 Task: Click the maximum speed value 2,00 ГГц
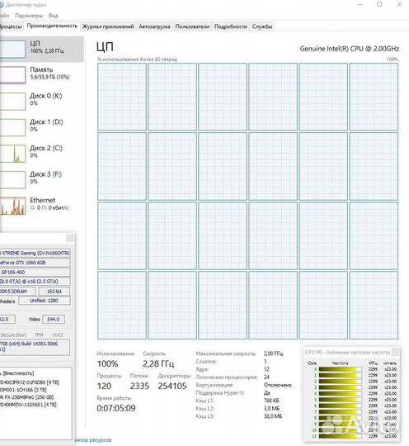click(x=273, y=353)
